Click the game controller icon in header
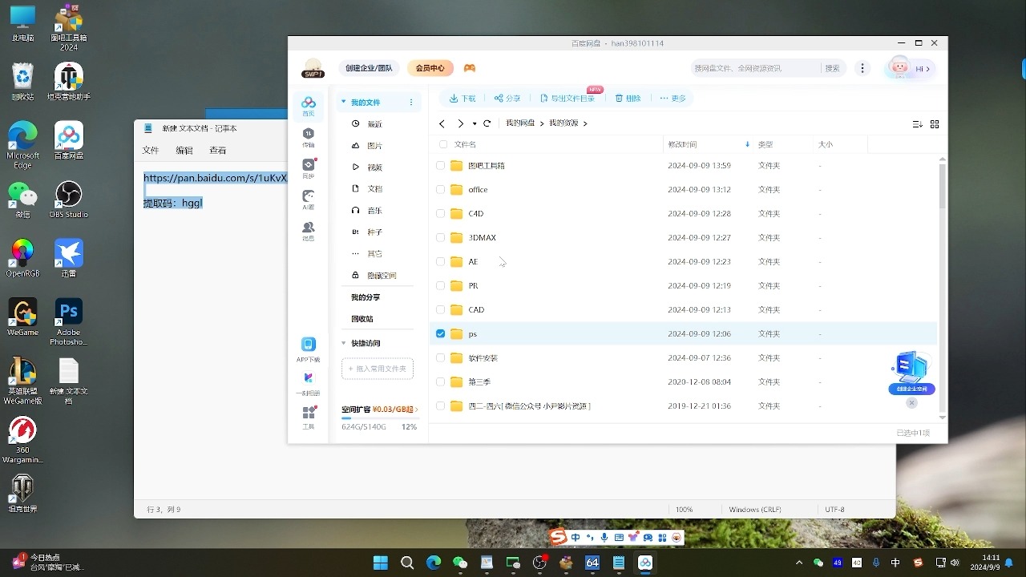The height and width of the screenshot is (577, 1026). (x=470, y=68)
